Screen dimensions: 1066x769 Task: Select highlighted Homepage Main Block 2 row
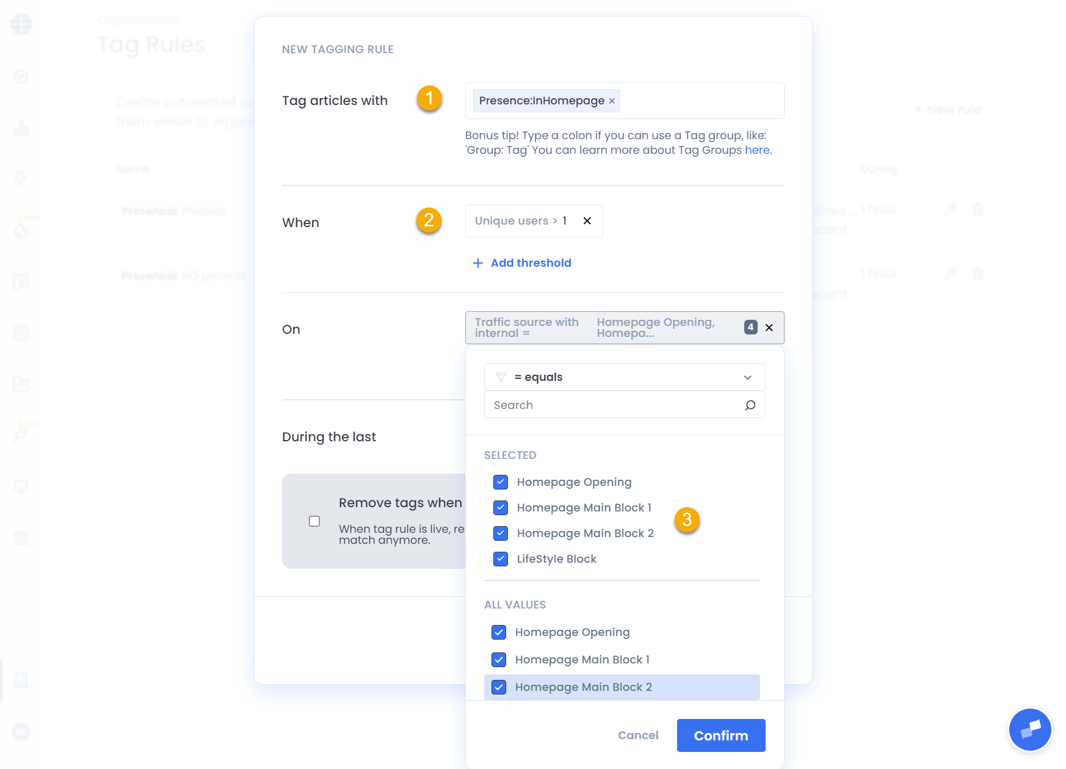coord(622,687)
